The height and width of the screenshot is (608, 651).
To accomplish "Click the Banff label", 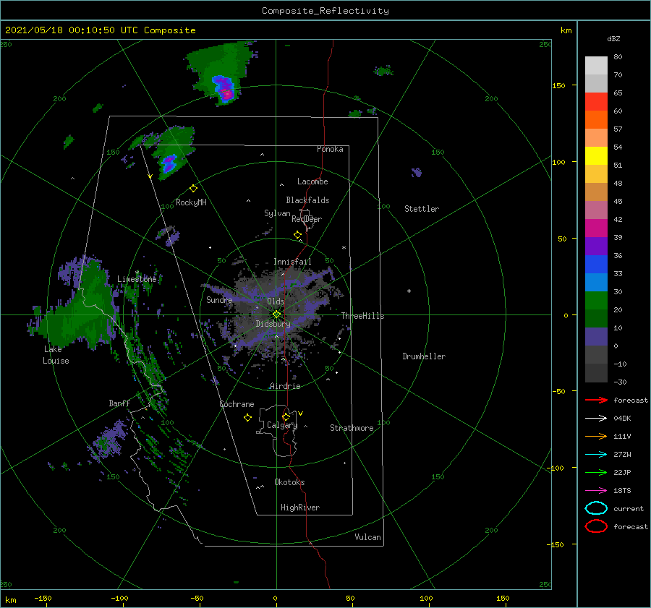I will [x=119, y=403].
